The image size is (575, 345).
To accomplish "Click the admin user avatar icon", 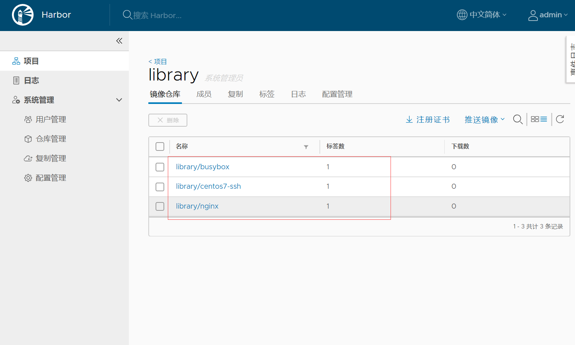I will [x=533, y=15].
